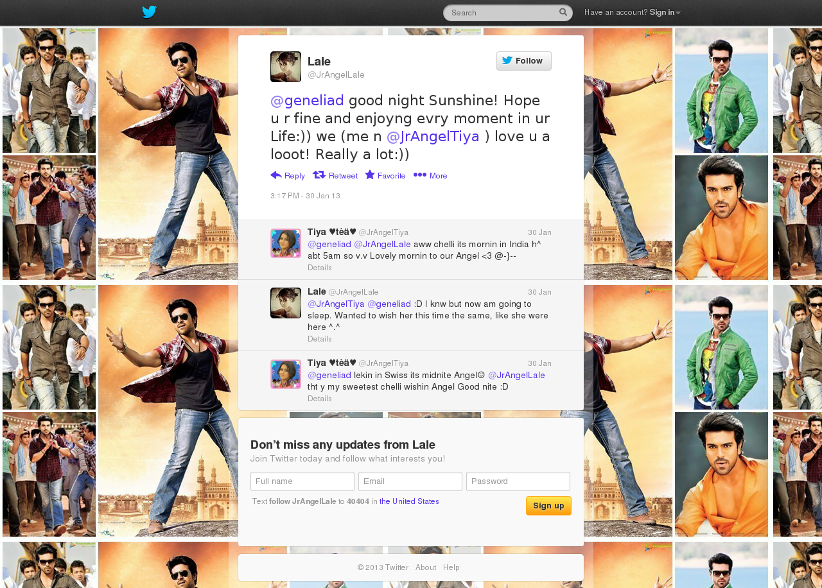Click the Sign in link in the top bar
The image size is (822, 588).
661,13
